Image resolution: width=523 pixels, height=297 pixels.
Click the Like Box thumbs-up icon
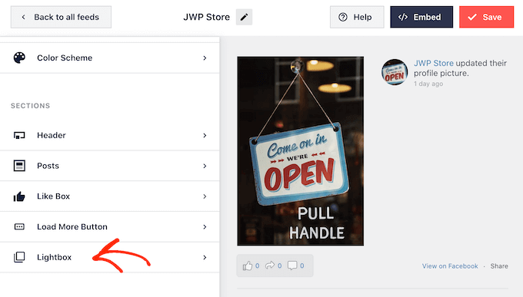tap(19, 196)
